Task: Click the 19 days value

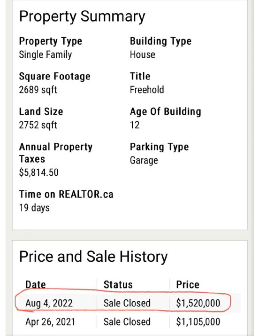Action: coord(34,208)
